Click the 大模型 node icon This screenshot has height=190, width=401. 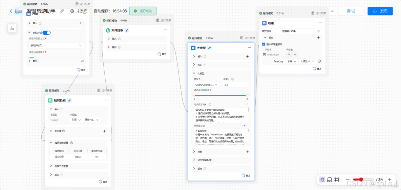point(193,48)
